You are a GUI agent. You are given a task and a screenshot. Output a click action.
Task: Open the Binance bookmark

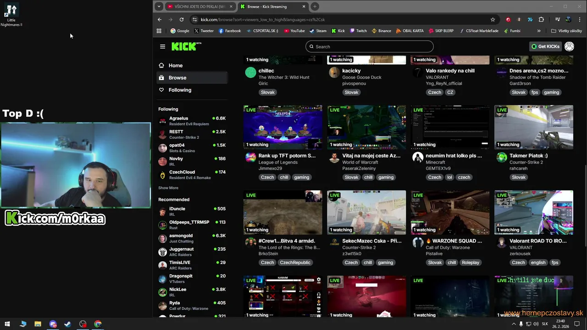click(381, 31)
